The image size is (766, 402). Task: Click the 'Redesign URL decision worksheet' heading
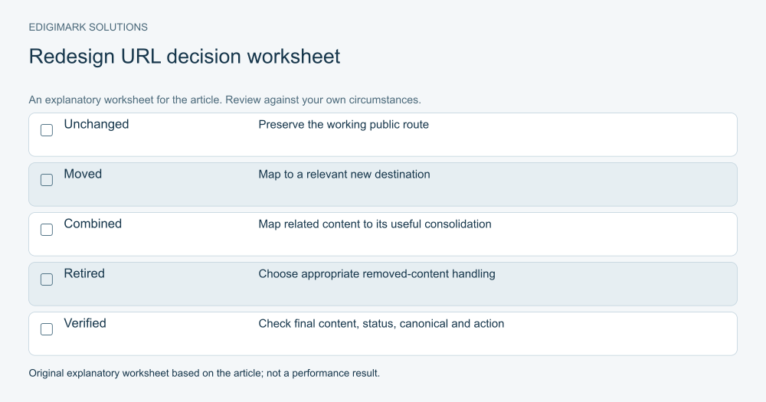click(x=184, y=57)
